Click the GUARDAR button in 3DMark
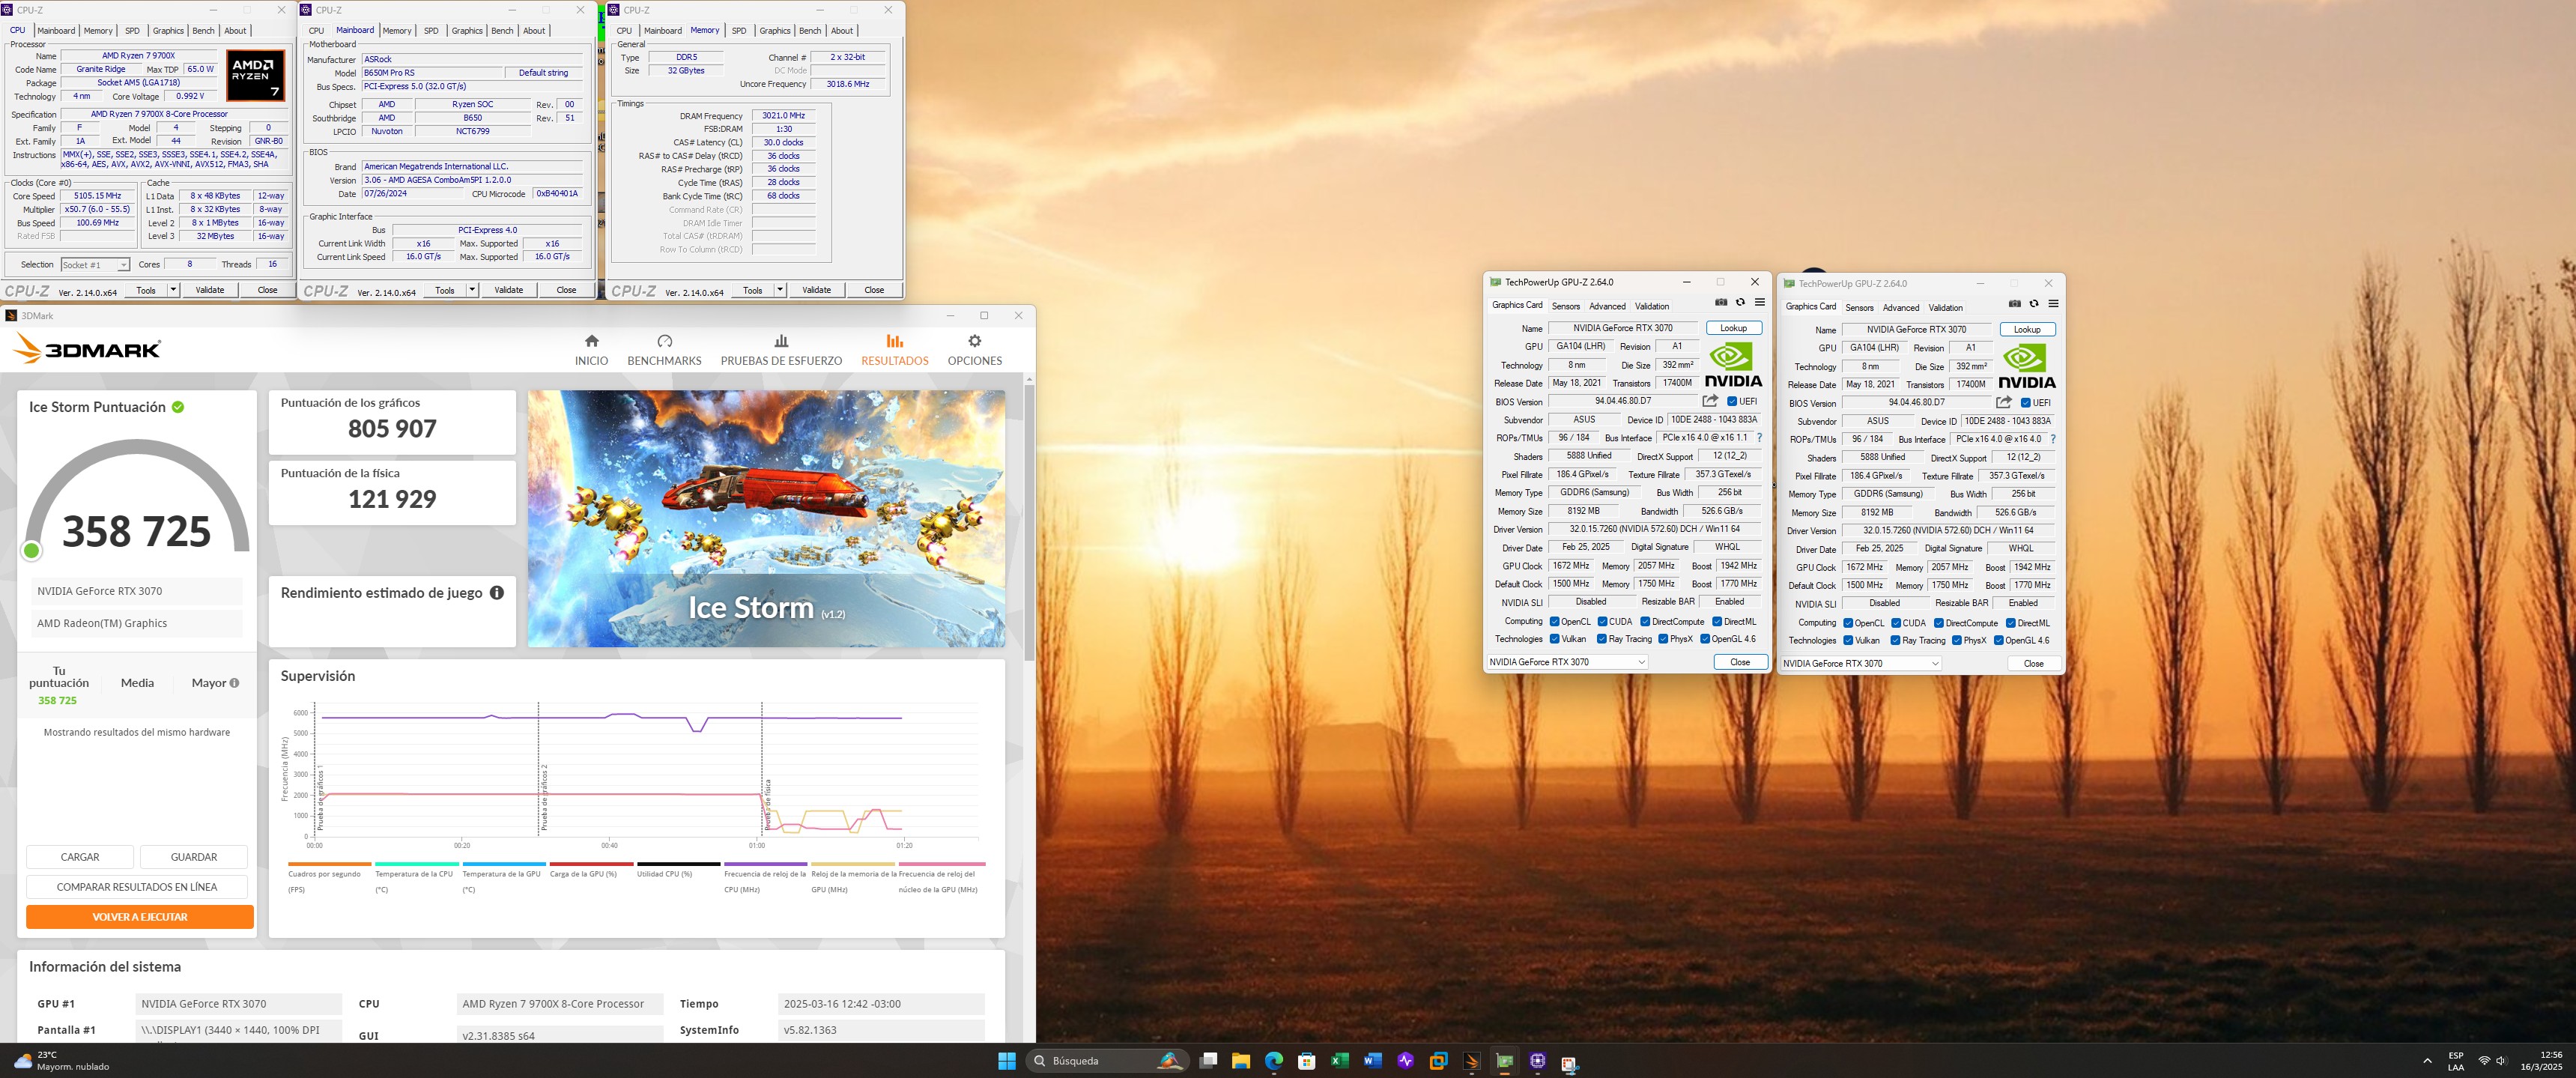 tap(194, 857)
